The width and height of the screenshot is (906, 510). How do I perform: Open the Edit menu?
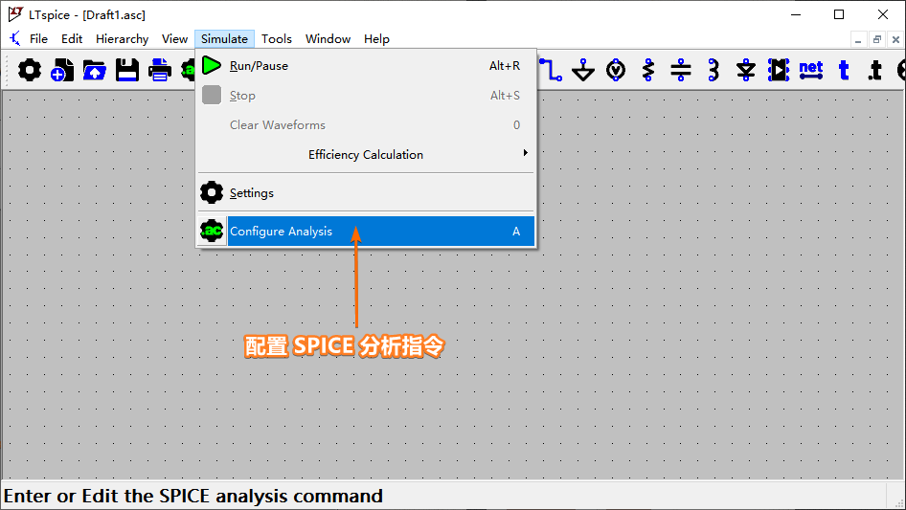coord(72,38)
